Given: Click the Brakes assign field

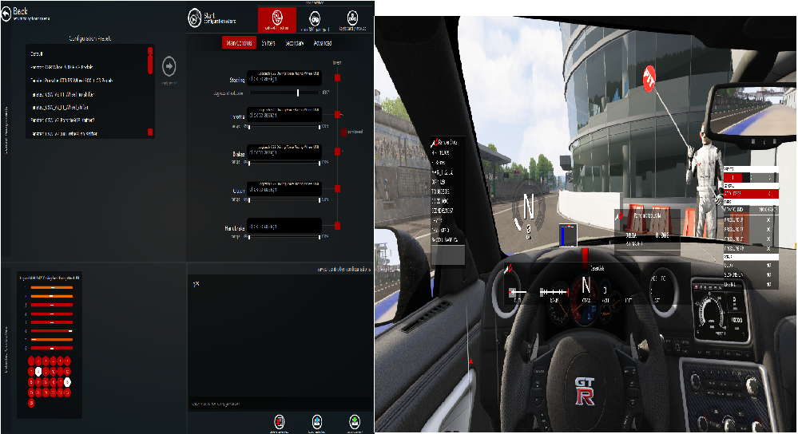Looking at the screenshot, I should click(284, 152).
